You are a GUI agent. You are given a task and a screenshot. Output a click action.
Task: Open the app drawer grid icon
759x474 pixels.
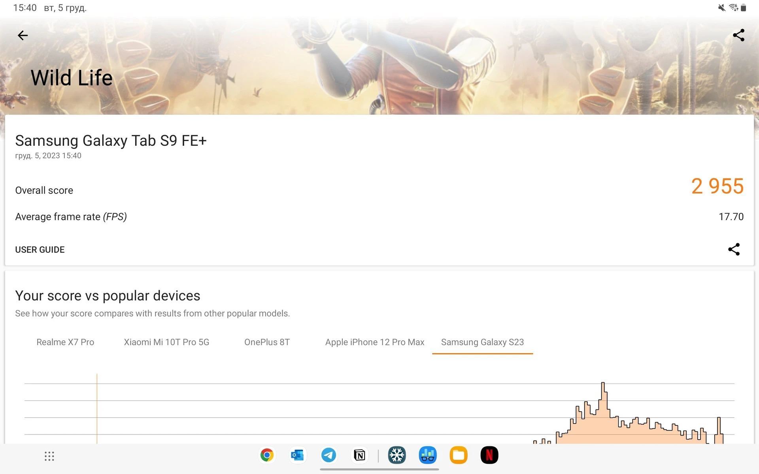[49, 456]
